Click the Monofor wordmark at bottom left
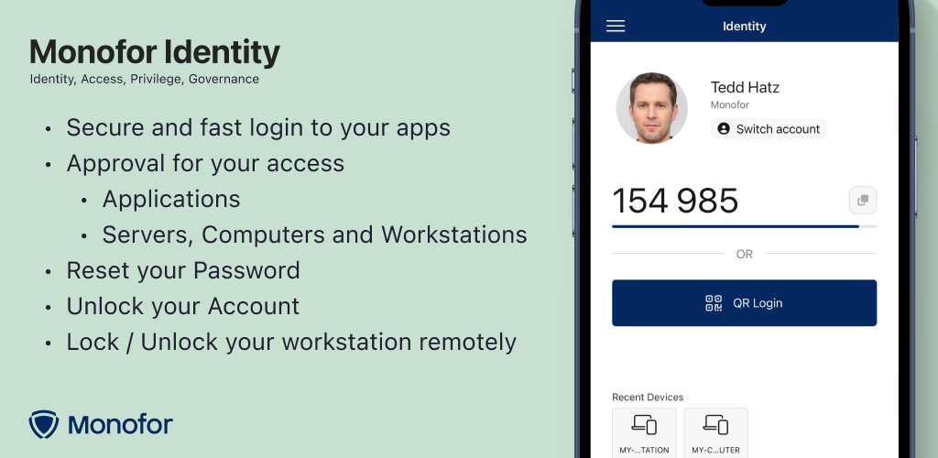 (120, 425)
